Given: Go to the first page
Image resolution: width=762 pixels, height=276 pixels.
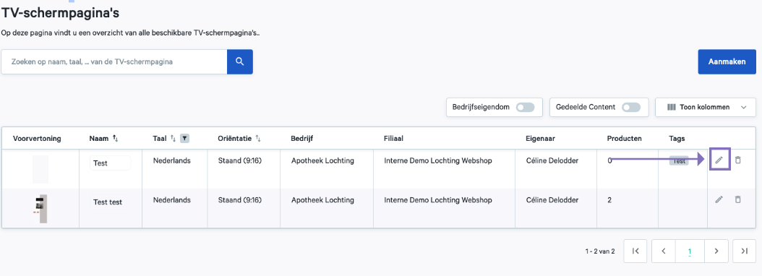Looking at the screenshot, I should pos(635,251).
